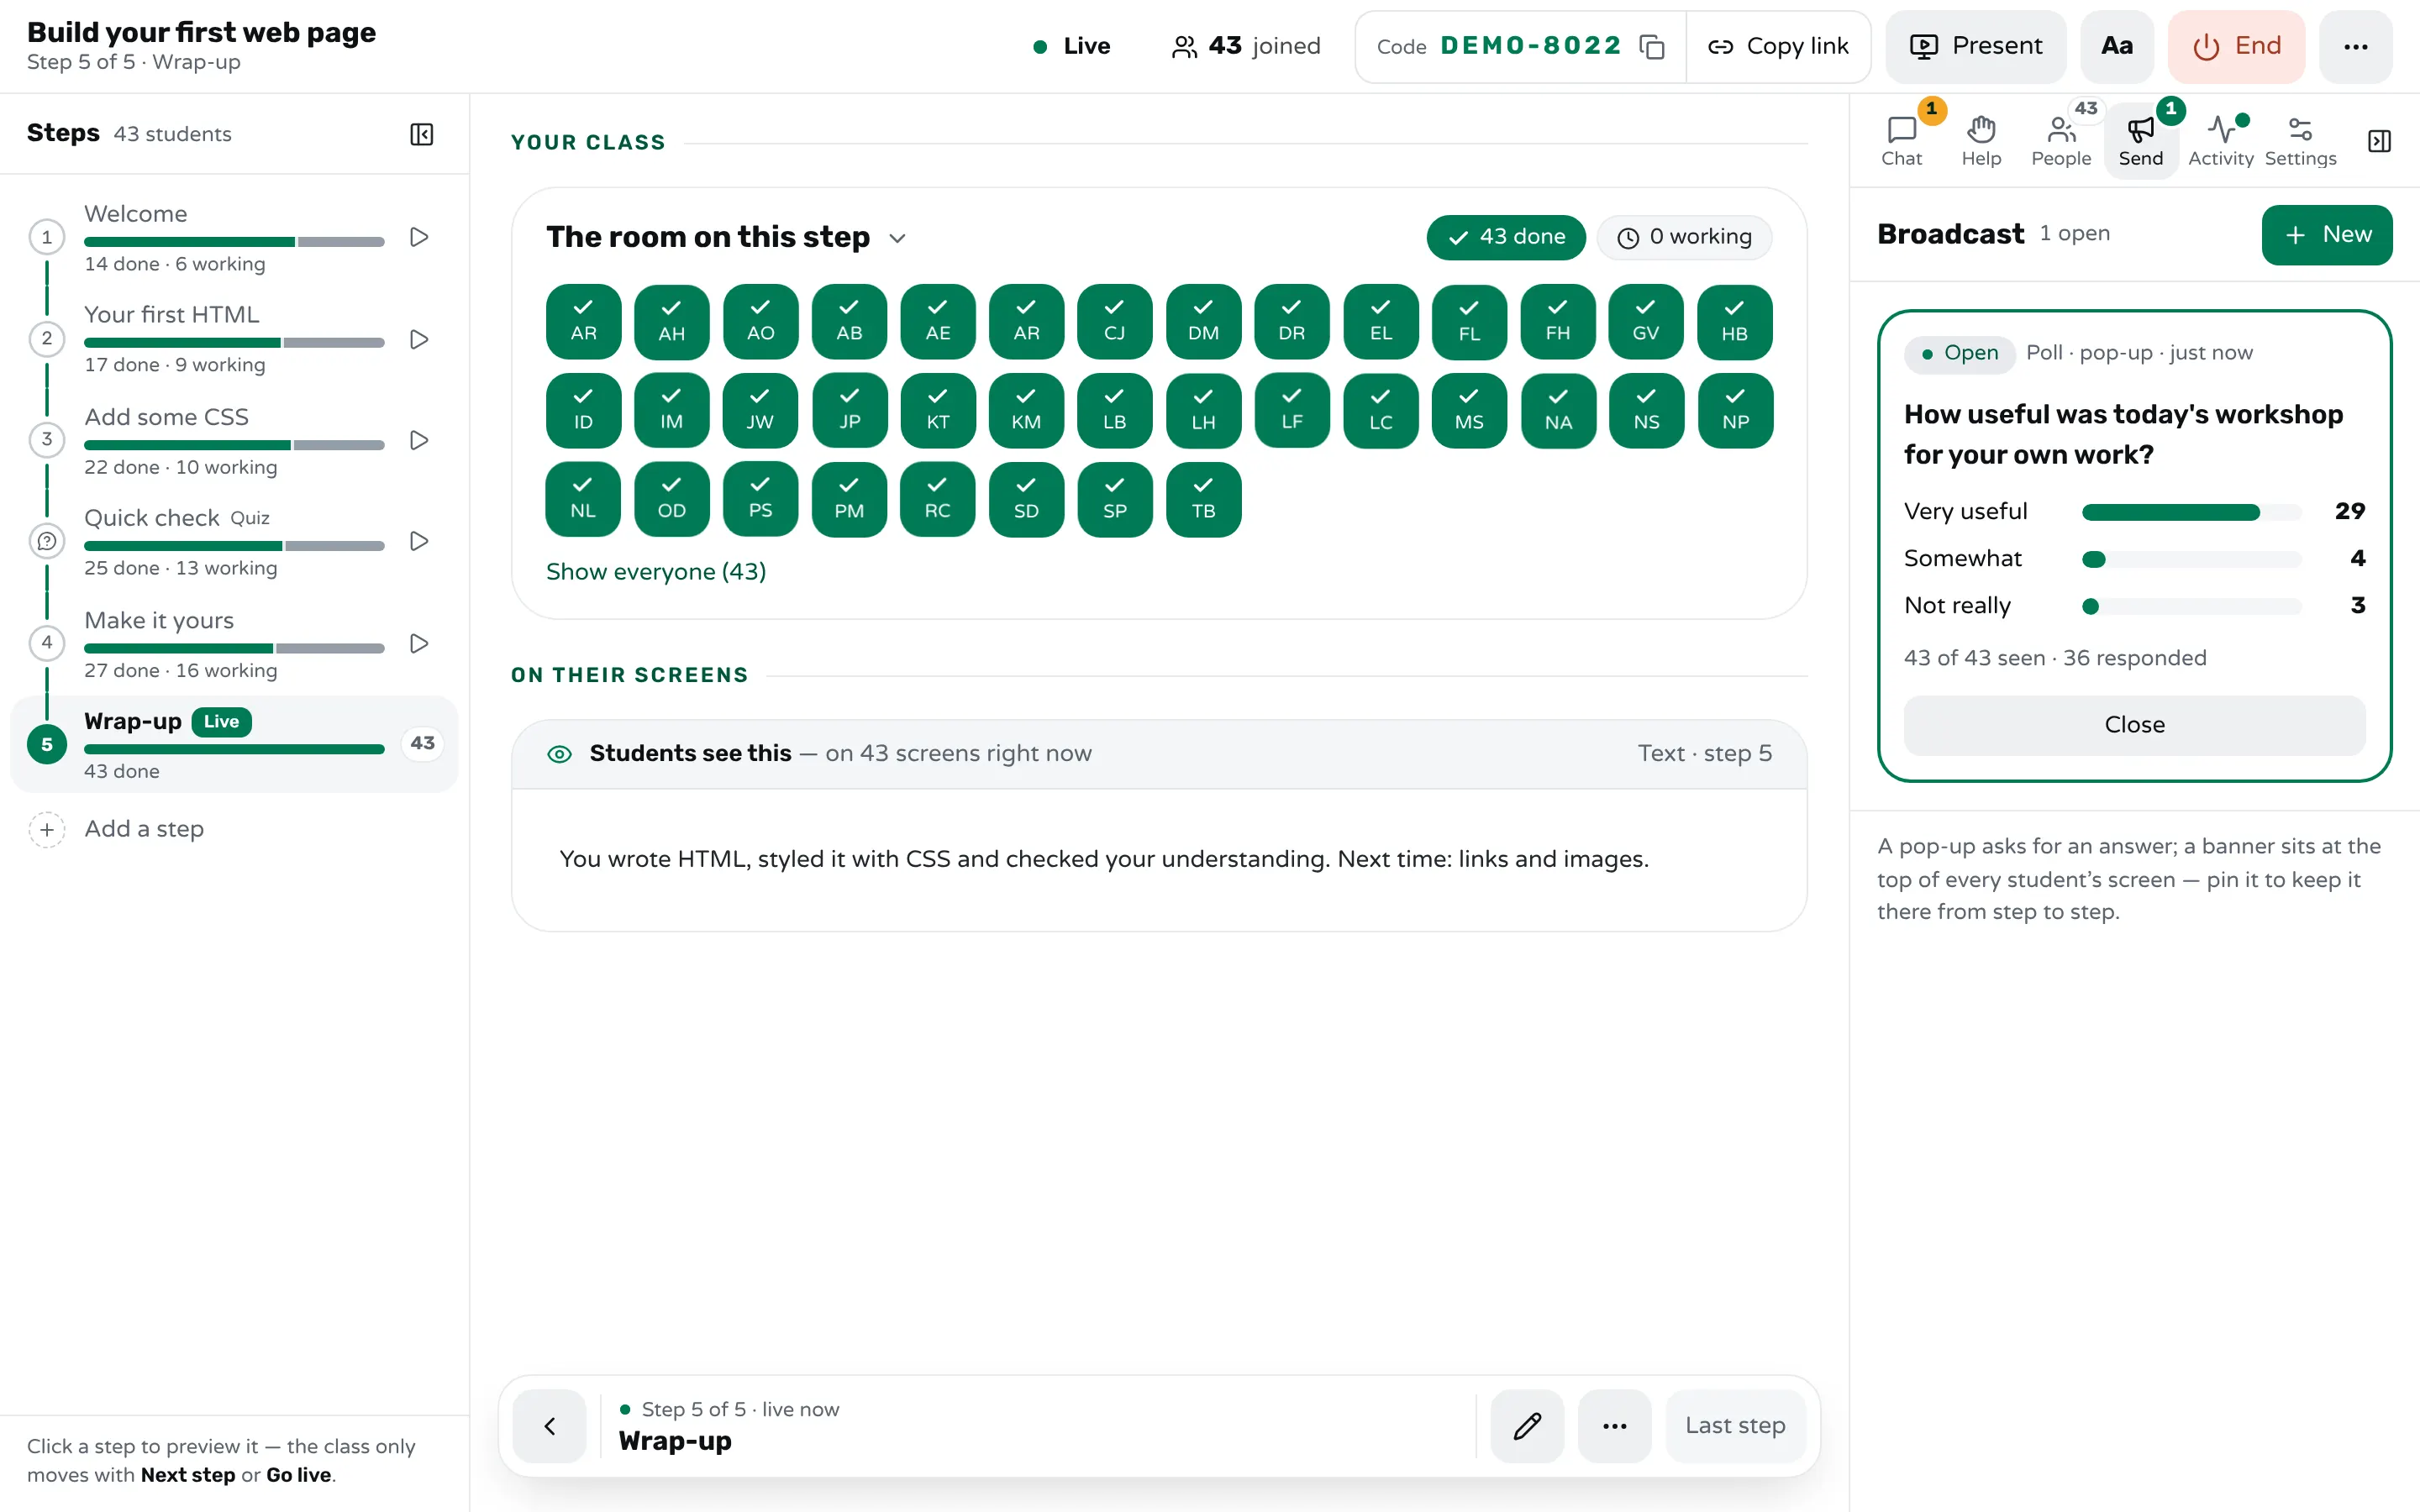Preview the Quick check quiz step
The width and height of the screenshot is (2420, 1512).
420,541
